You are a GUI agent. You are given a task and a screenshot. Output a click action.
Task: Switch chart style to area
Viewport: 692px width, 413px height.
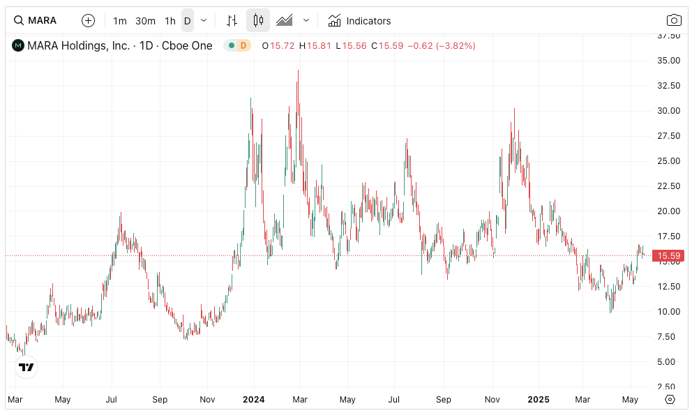pyautogui.click(x=284, y=21)
